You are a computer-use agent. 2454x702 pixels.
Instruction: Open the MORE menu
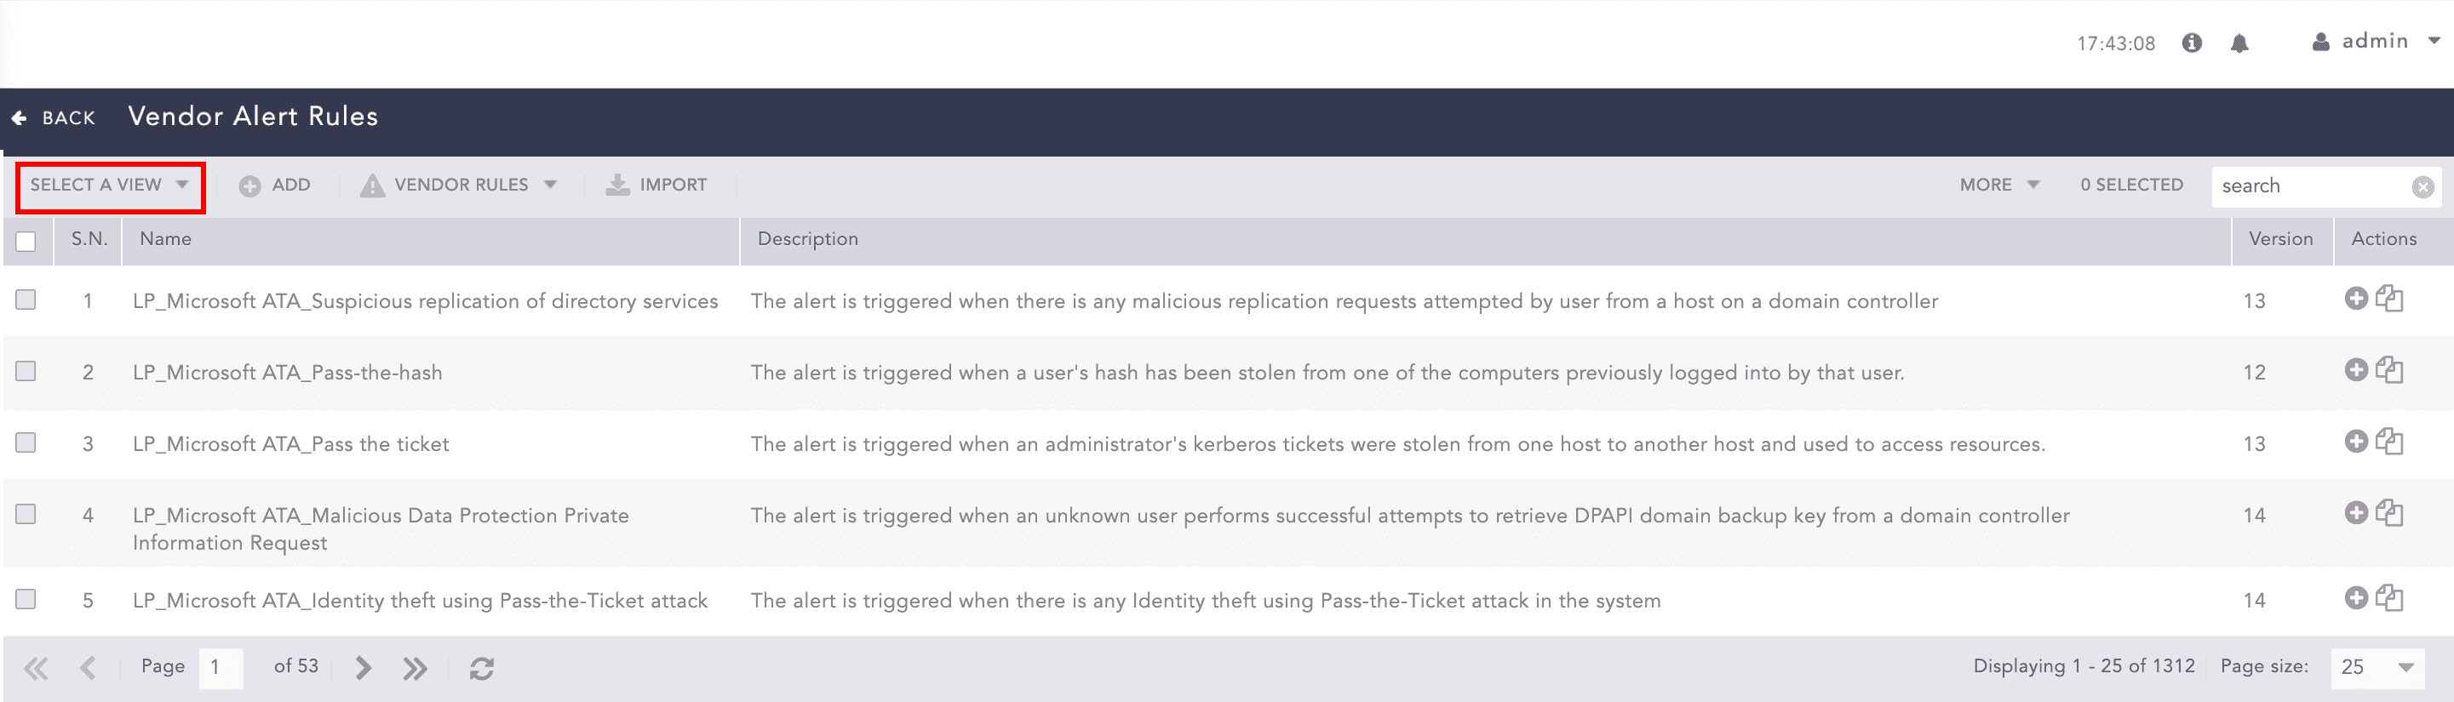[x=1998, y=185]
